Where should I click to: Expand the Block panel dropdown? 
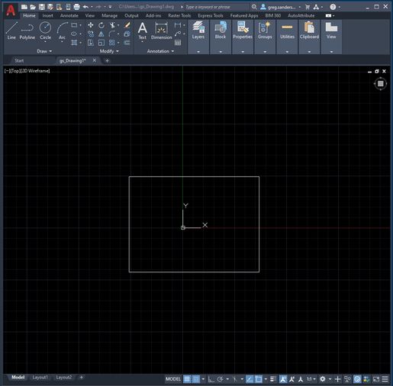point(221,52)
